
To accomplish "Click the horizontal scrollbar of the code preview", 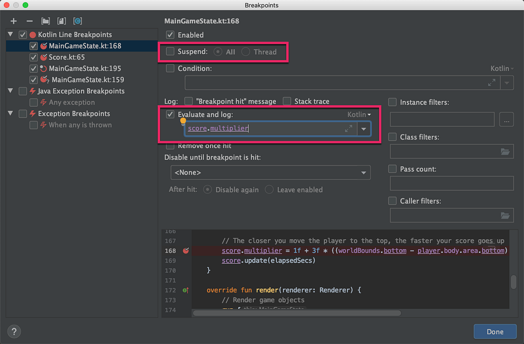I will (x=297, y=313).
